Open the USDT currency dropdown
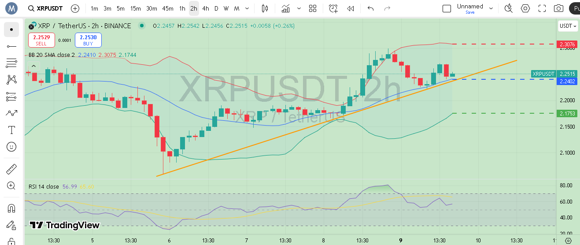The height and width of the screenshot is (245, 580). (568, 26)
